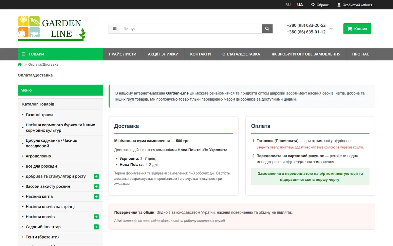Open Агроволокно category
The image size is (393, 246).
click(38, 156)
